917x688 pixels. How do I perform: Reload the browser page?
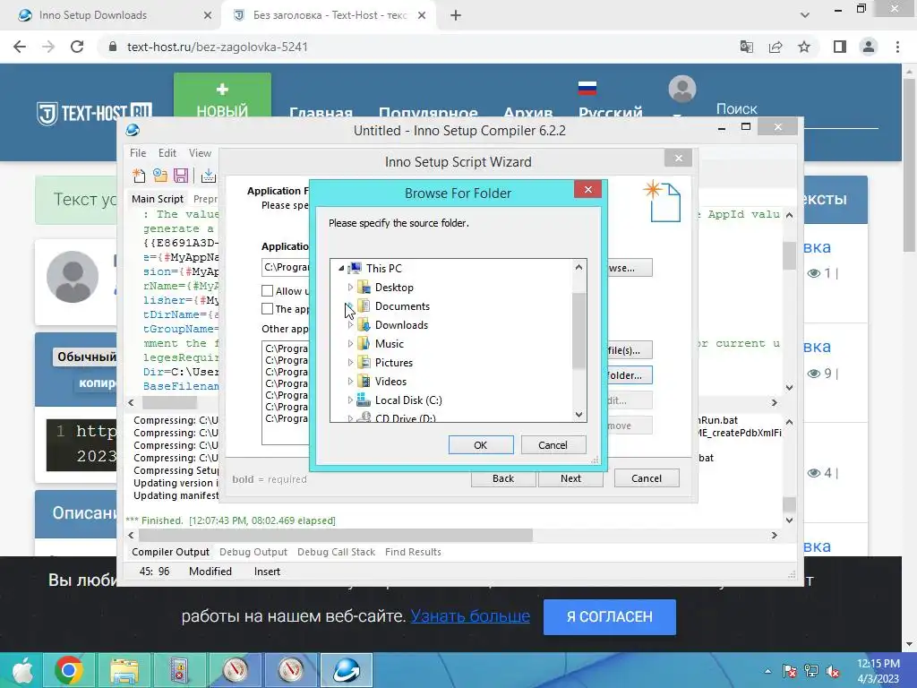[77, 47]
